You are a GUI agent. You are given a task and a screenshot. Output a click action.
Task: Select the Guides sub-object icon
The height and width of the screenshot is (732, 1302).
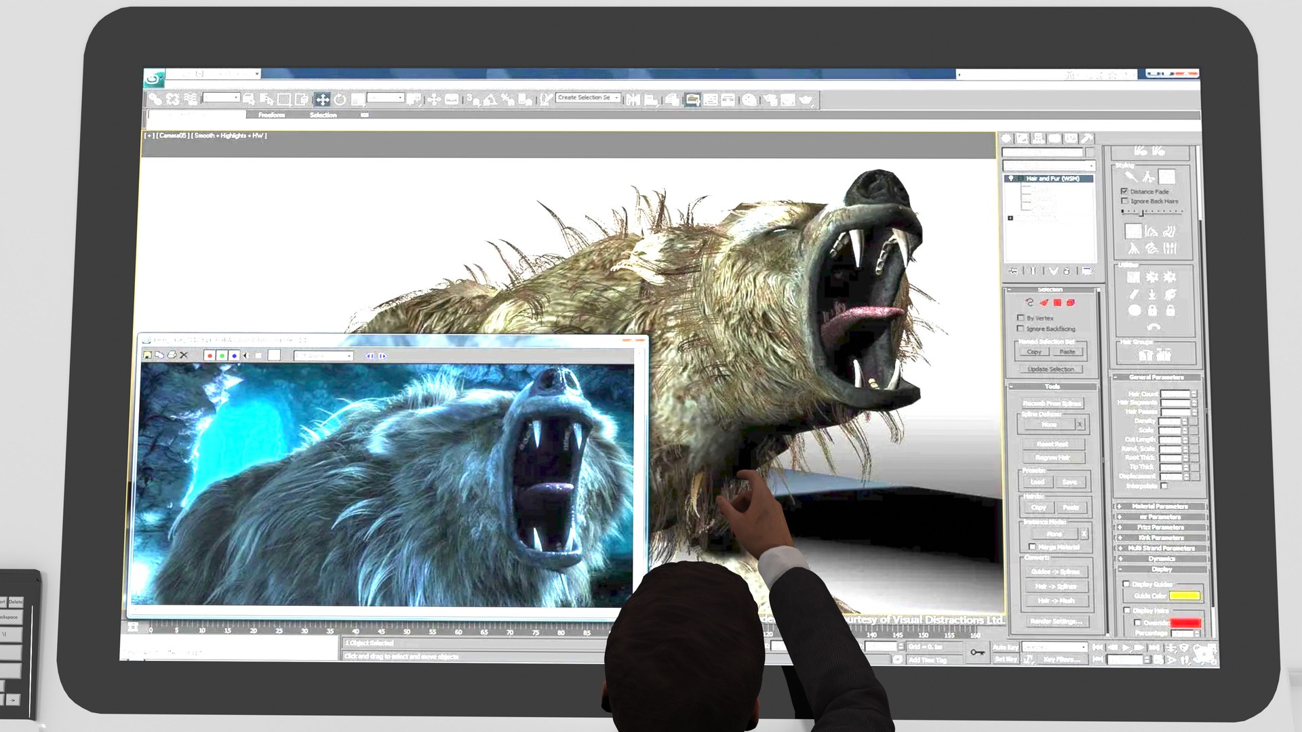click(1029, 302)
